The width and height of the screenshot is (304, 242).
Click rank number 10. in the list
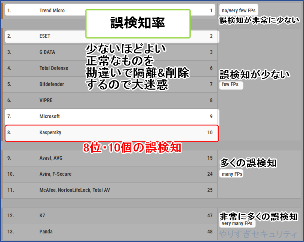pos(11,174)
